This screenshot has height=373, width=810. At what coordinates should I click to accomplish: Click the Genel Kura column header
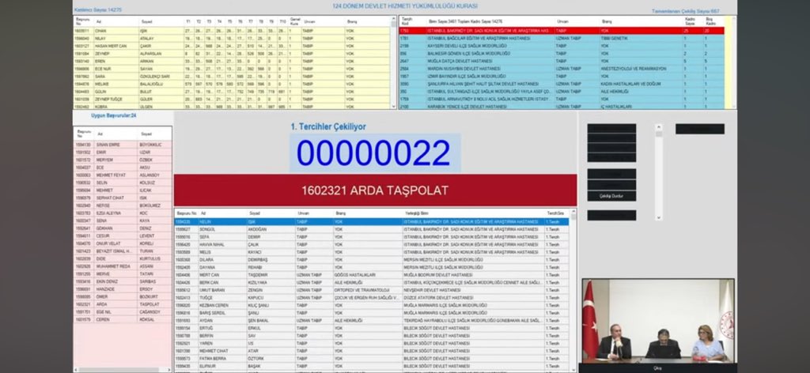[x=294, y=21]
